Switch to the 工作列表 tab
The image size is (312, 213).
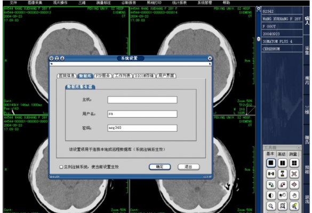click(x=123, y=76)
